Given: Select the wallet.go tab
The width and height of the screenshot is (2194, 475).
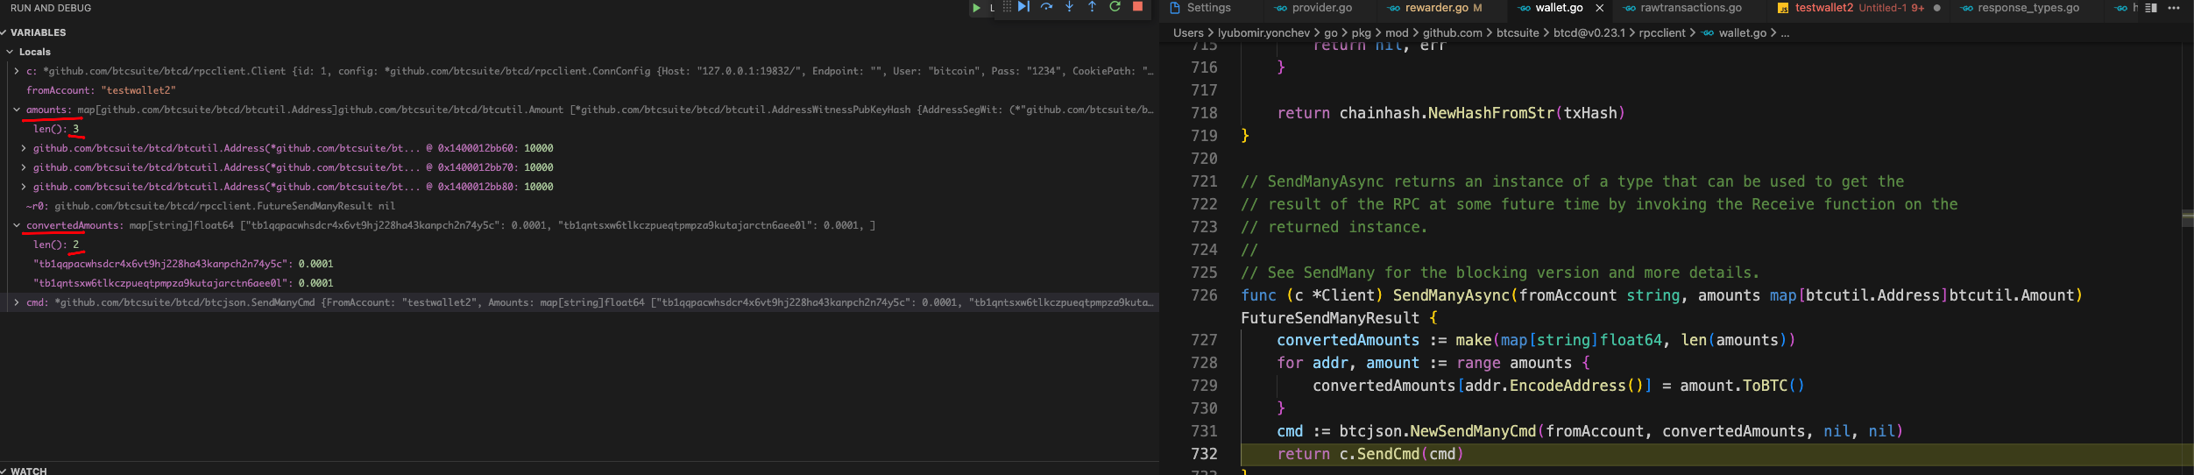Looking at the screenshot, I should point(1559,8).
